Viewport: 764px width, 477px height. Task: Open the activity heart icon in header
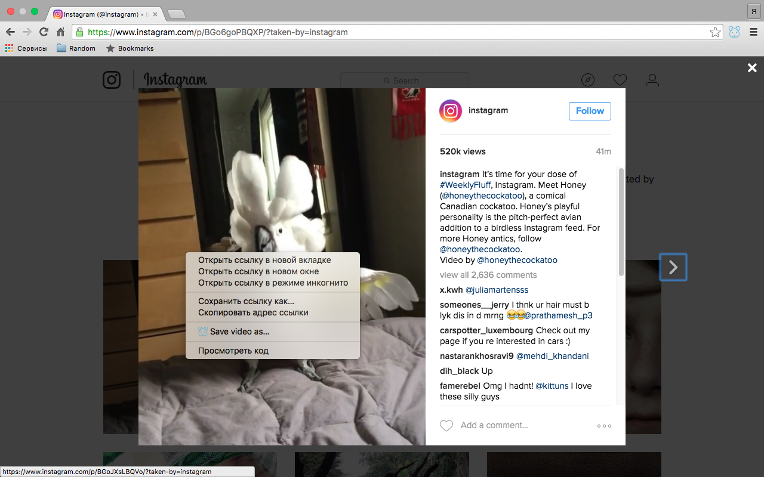tap(620, 80)
